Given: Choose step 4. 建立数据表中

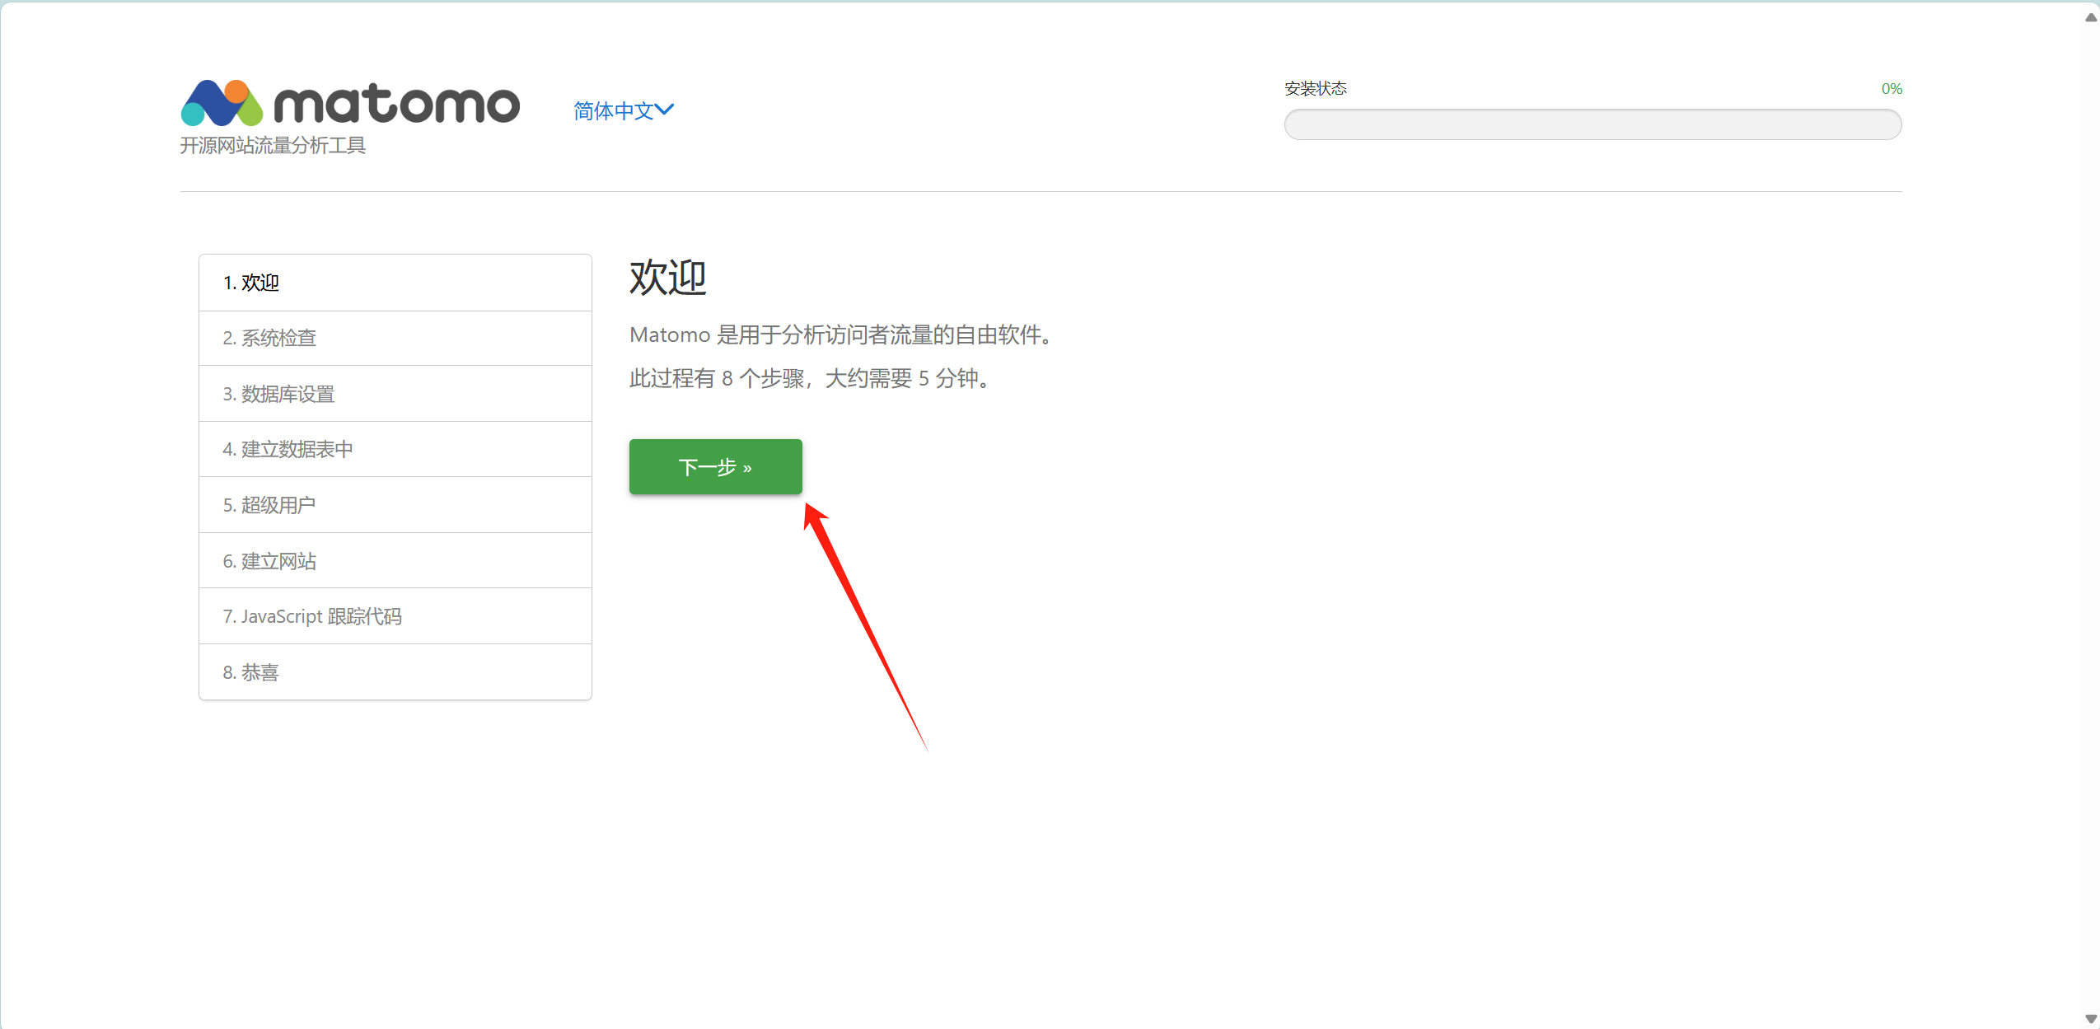Looking at the screenshot, I should click(x=288, y=449).
